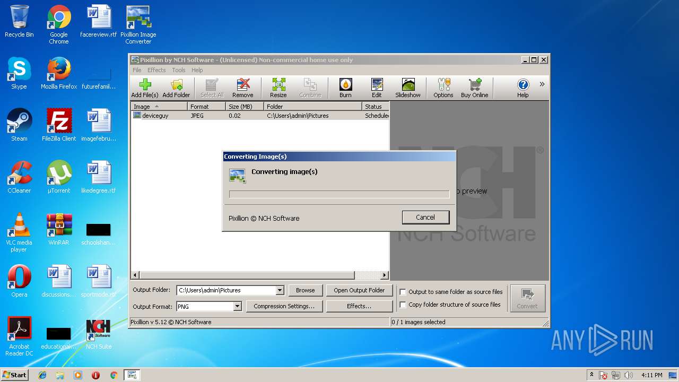Open the Effects... button dialog
The image size is (679, 382).
359,306
